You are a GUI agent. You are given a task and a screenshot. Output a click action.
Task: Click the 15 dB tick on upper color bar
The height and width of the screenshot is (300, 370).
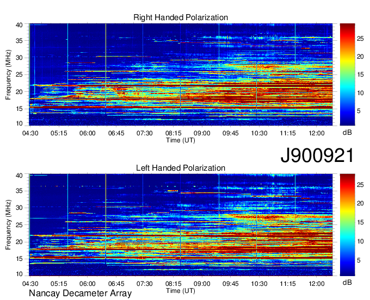click(360, 74)
